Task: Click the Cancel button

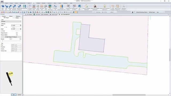Action: [x=19, y=95]
